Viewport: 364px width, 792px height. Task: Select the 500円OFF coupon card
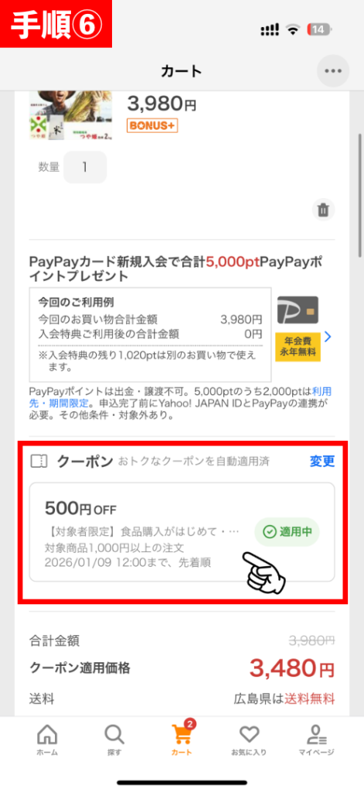[x=182, y=532]
